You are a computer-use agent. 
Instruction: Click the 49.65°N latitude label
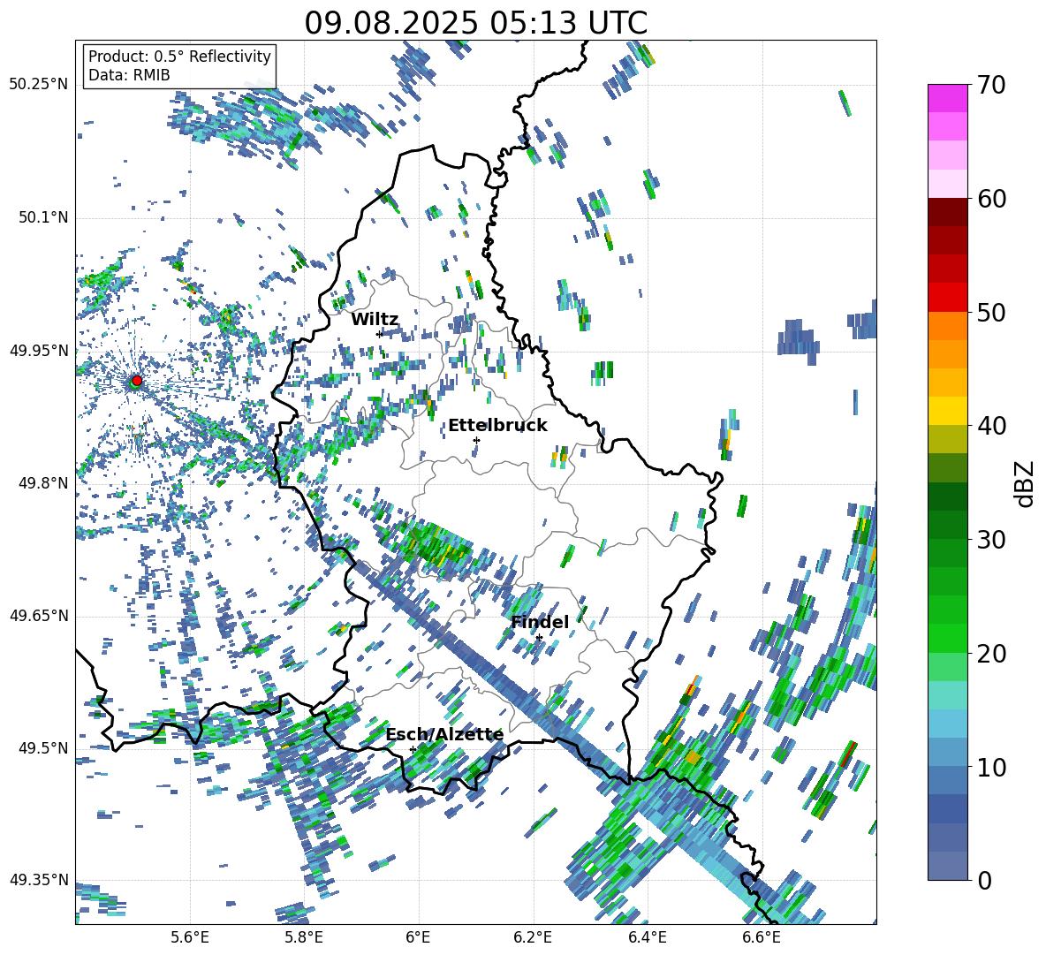click(x=39, y=615)
